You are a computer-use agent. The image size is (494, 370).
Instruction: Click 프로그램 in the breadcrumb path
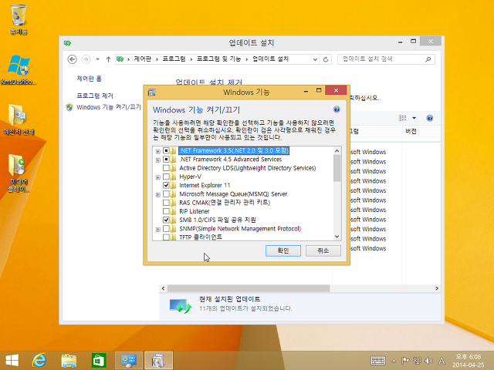[174, 59]
